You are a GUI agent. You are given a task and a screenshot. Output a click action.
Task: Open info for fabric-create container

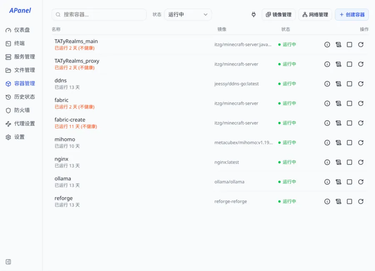pos(327,123)
